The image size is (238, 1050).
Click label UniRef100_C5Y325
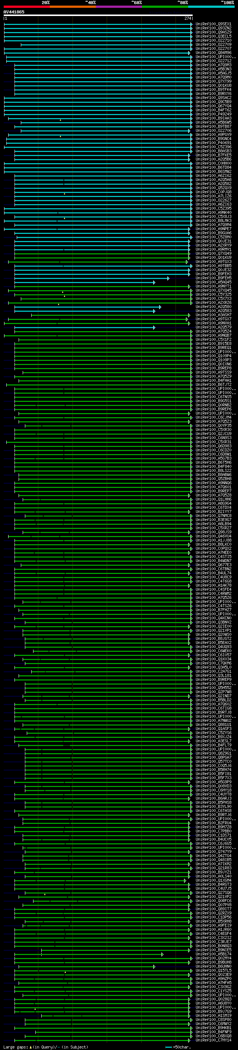[213, 294]
